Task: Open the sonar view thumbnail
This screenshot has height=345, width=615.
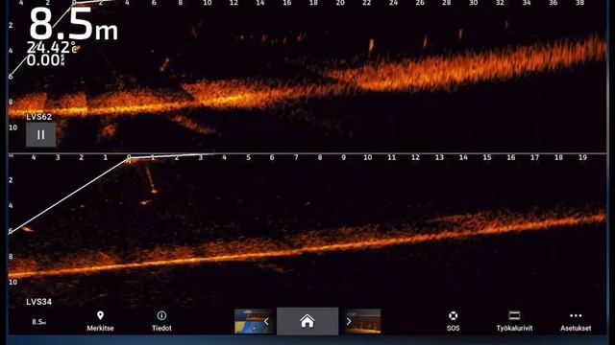Action: tap(362, 321)
